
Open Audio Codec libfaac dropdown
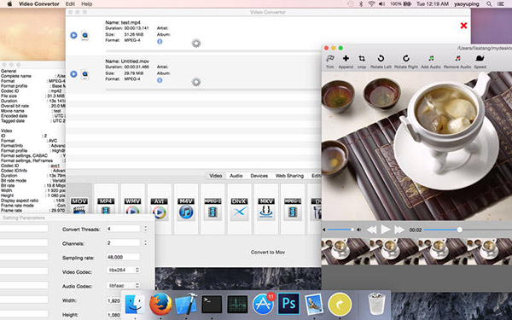point(123,285)
